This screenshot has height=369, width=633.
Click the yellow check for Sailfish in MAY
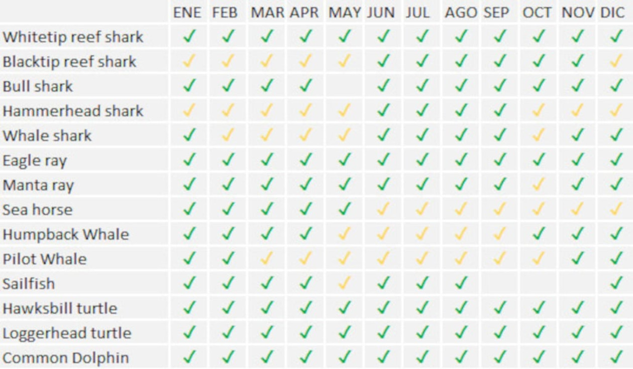[344, 283]
